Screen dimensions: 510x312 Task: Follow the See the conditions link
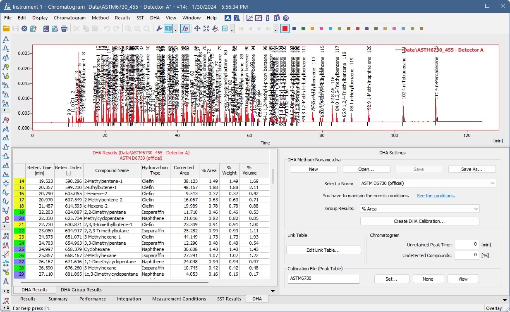click(436, 196)
